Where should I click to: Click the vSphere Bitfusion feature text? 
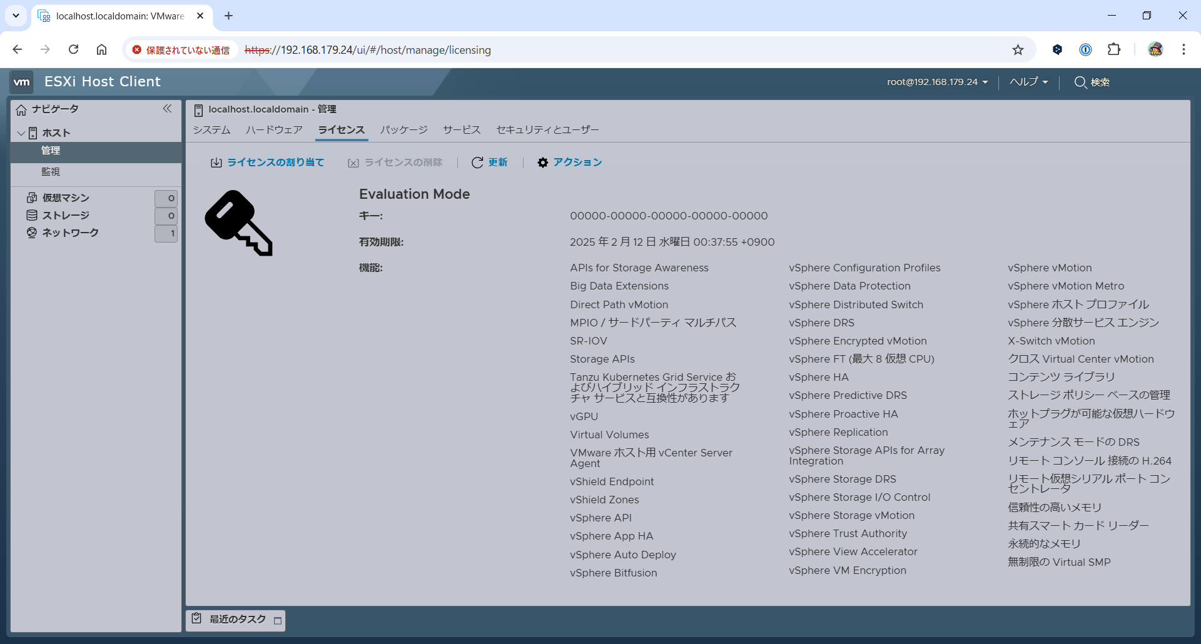pos(614,573)
